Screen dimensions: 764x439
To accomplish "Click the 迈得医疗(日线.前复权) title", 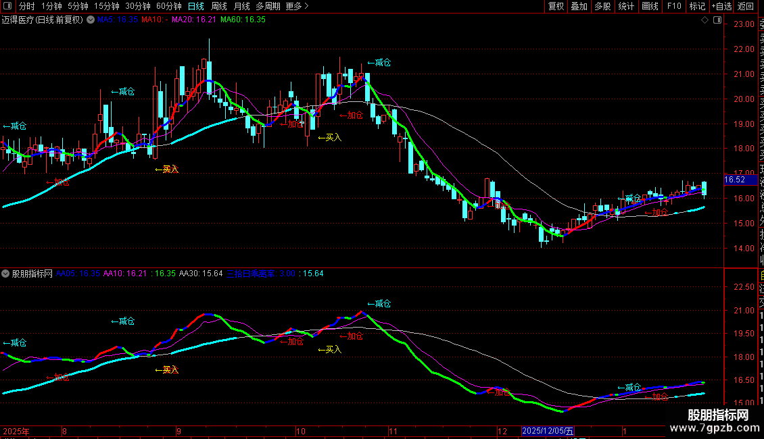I will pyautogui.click(x=43, y=20).
